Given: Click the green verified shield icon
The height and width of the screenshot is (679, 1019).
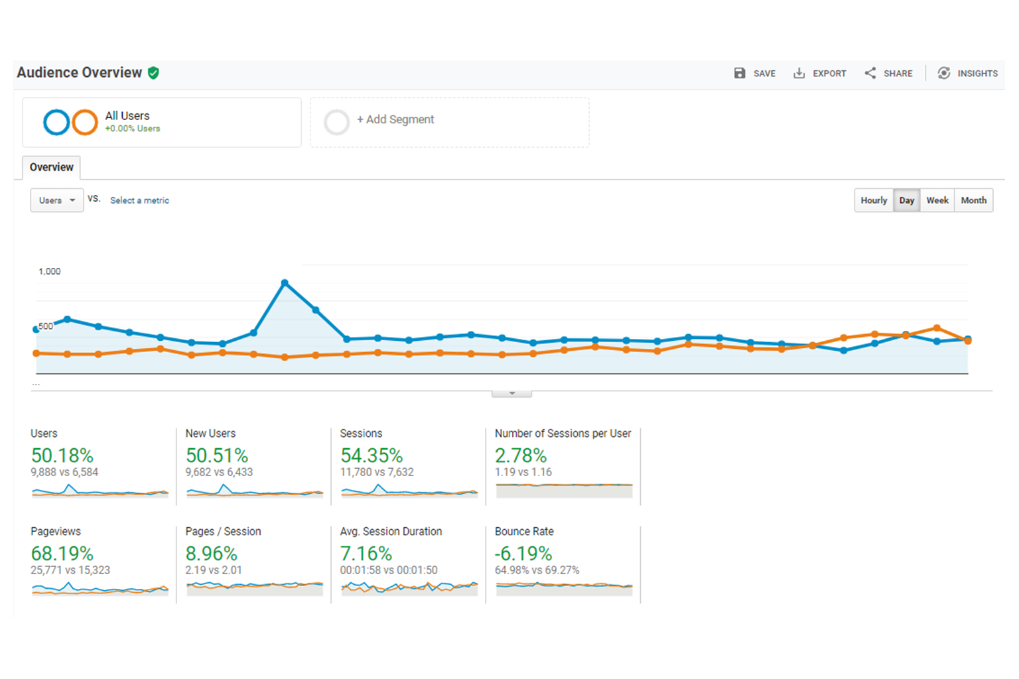Looking at the screenshot, I should [153, 73].
